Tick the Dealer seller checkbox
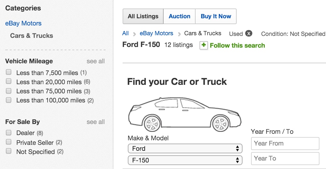This screenshot has width=326, height=169. (x=8, y=132)
